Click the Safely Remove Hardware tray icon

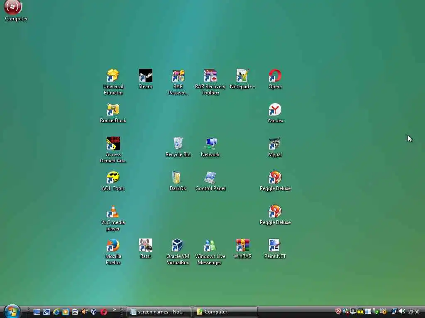(375, 311)
